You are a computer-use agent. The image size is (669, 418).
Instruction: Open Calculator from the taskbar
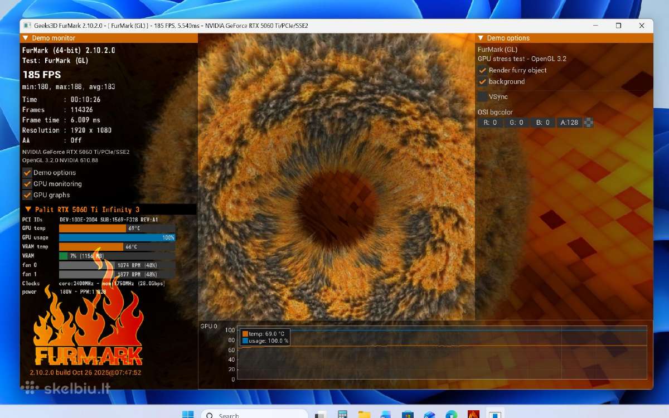point(342,415)
